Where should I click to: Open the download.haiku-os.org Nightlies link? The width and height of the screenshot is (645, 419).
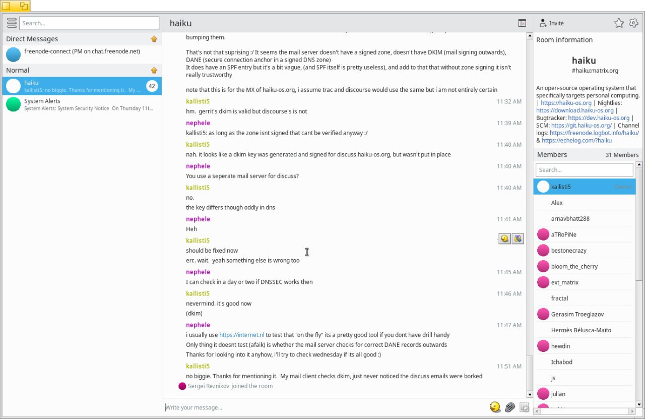[574, 110]
